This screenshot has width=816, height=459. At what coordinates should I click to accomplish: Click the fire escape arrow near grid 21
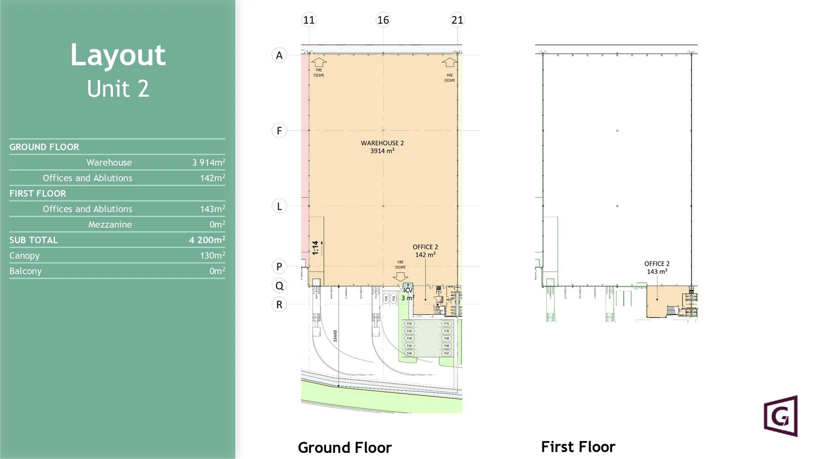tap(449, 62)
